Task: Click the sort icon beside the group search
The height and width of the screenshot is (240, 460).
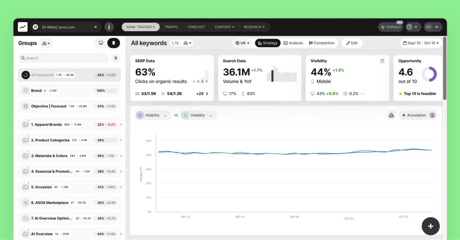Action: click(x=116, y=58)
